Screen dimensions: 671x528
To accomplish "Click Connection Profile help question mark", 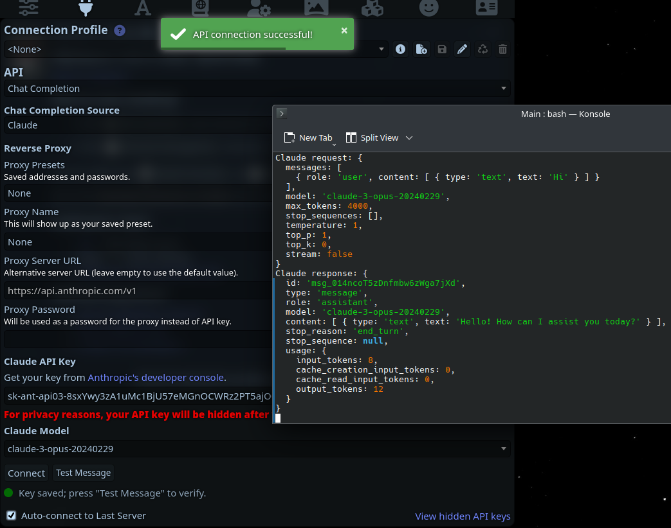I will (x=120, y=30).
